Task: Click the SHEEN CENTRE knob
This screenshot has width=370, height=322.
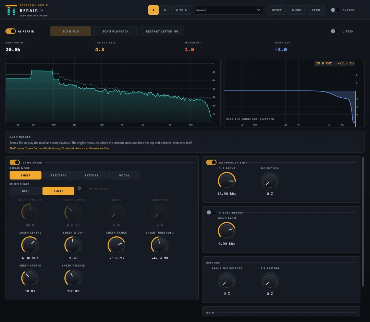Action: [30, 245]
